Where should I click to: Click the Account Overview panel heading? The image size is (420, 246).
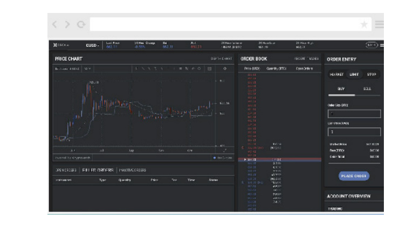tap(349, 196)
